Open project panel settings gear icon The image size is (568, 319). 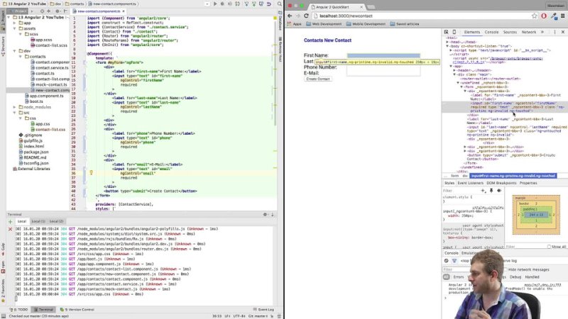coord(58,11)
